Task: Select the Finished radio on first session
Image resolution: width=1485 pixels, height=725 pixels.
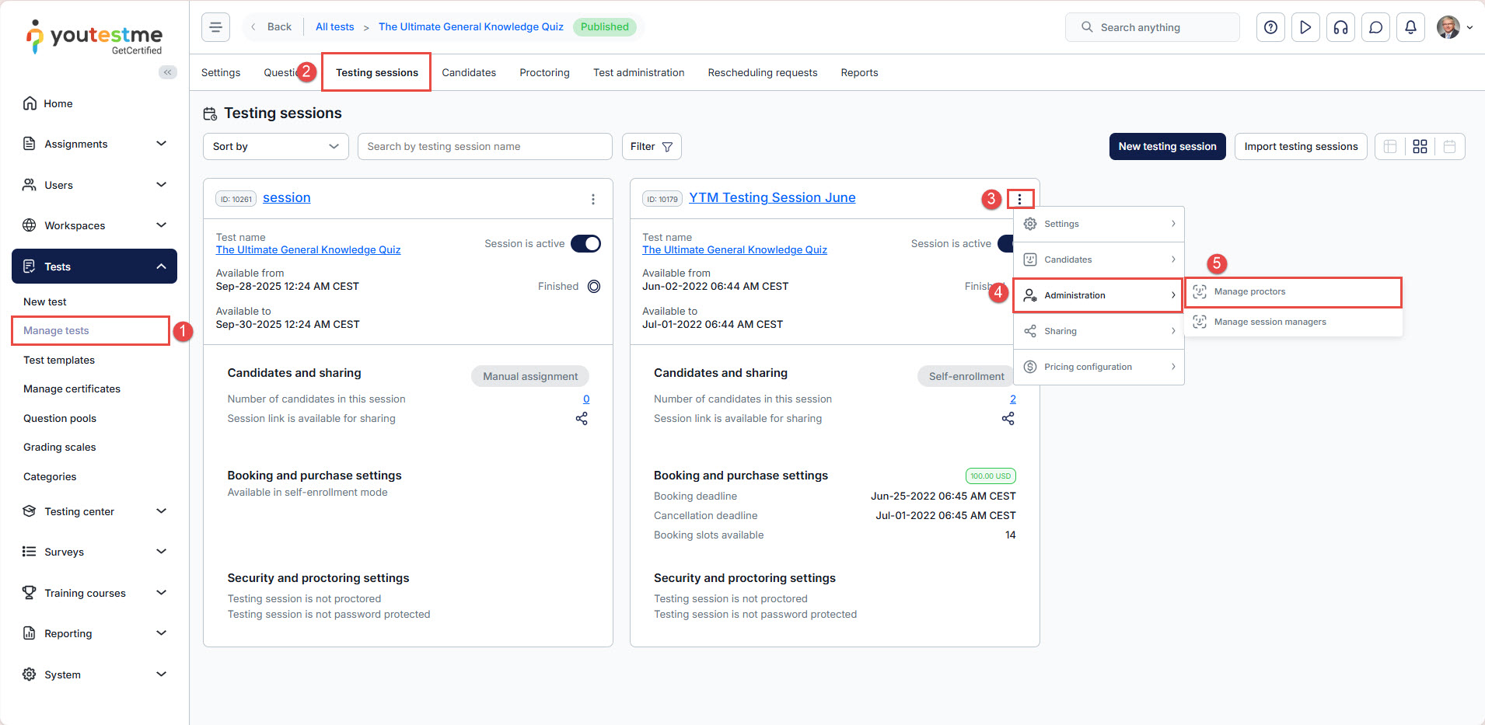Action: click(x=594, y=287)
